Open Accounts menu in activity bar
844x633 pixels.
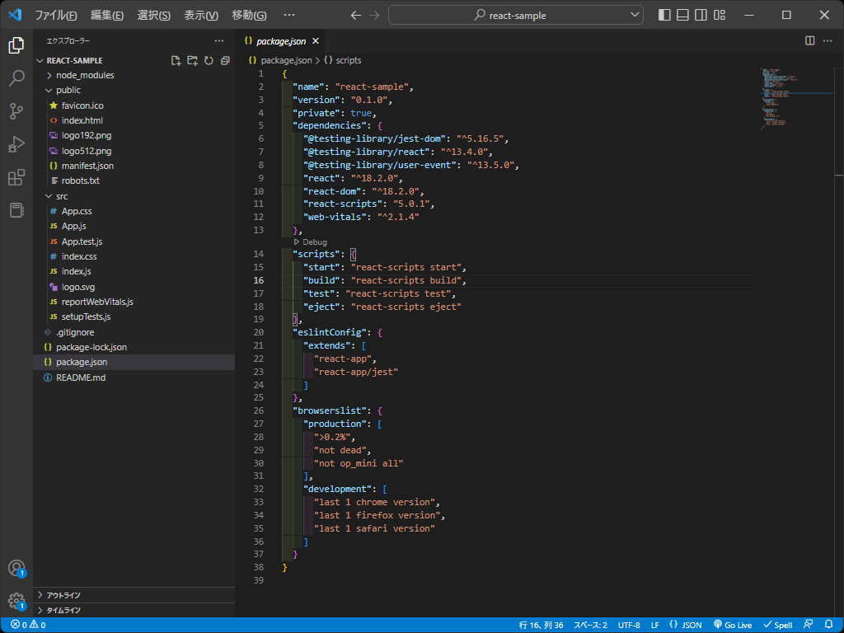(x=16, y=569)
